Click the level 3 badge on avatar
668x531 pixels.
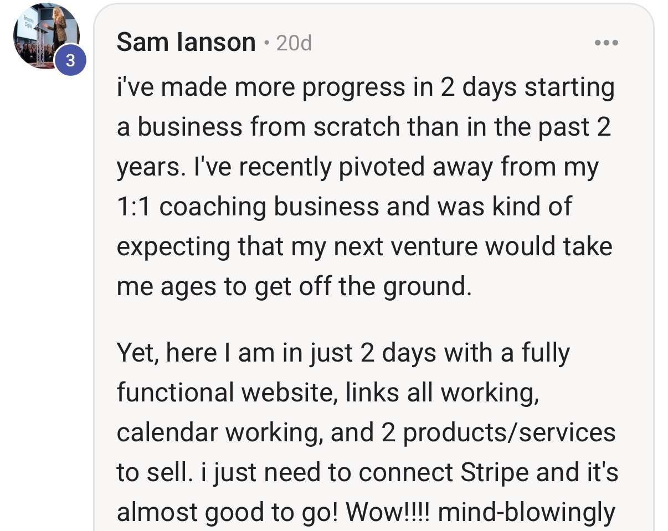pyautogui.click(x=70, y=60)
